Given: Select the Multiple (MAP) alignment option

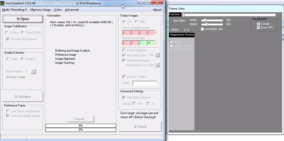Looking at the screenshot, I should click(x=171, y=46).
